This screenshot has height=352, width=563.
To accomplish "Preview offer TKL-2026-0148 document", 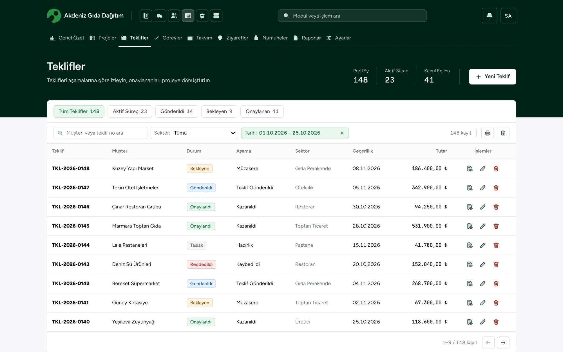I will pos(470,169).
